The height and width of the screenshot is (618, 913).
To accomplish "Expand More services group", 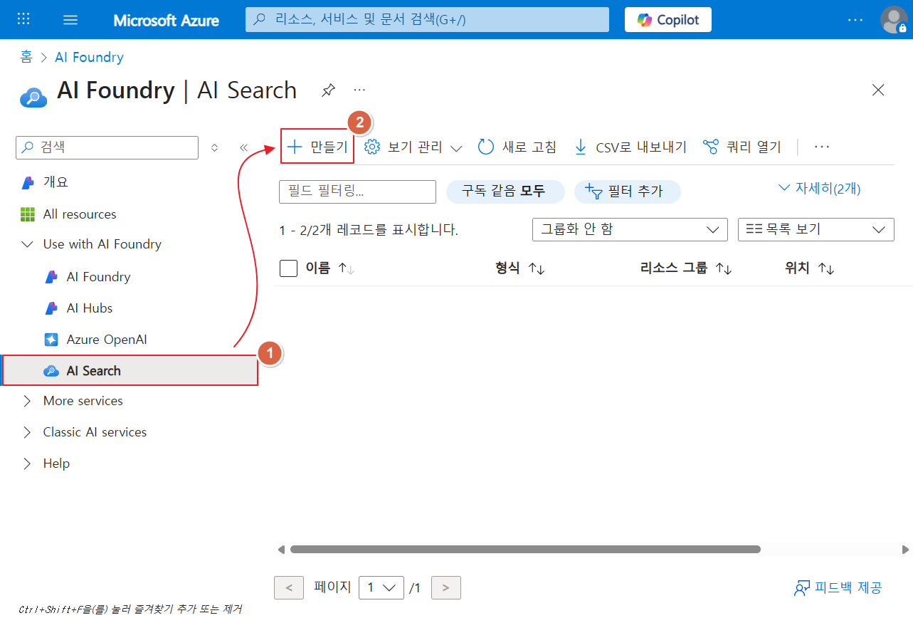I will pos(28,401).
